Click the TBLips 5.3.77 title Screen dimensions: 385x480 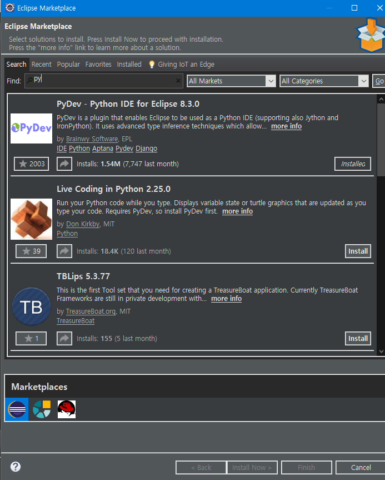83,276
